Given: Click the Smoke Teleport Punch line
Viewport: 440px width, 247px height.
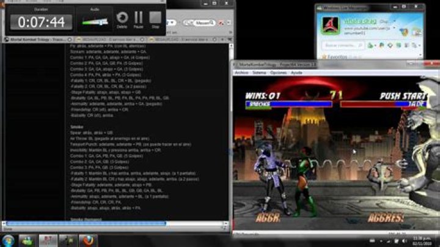Looking at the screenshot, I should click(x=131, y=144).
